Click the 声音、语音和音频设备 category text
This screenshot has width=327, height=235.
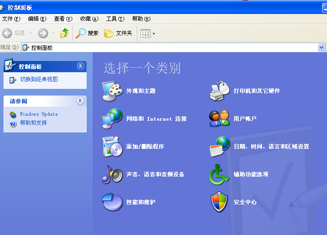coord(155,174)
